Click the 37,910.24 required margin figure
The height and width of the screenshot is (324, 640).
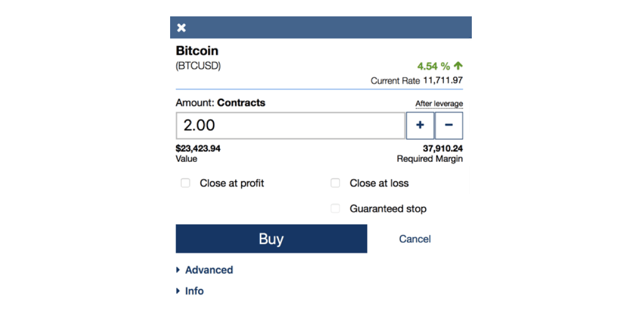pos(442,148)
